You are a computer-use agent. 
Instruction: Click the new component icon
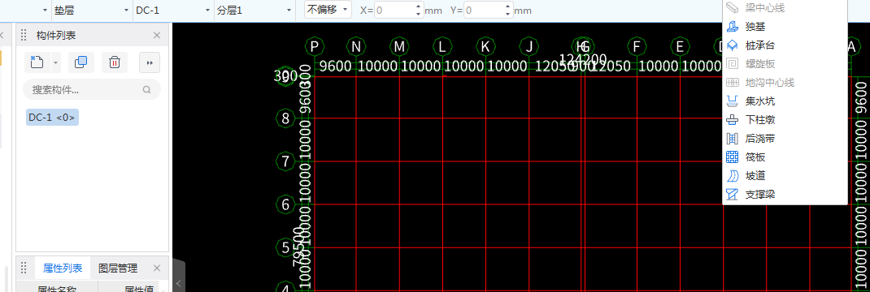coord(37,62)
